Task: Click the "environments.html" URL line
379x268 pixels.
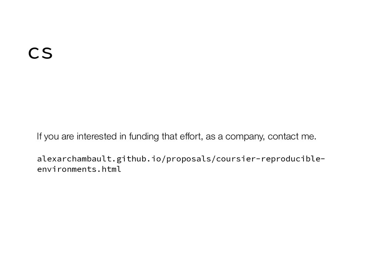Action: click(79, 169)
